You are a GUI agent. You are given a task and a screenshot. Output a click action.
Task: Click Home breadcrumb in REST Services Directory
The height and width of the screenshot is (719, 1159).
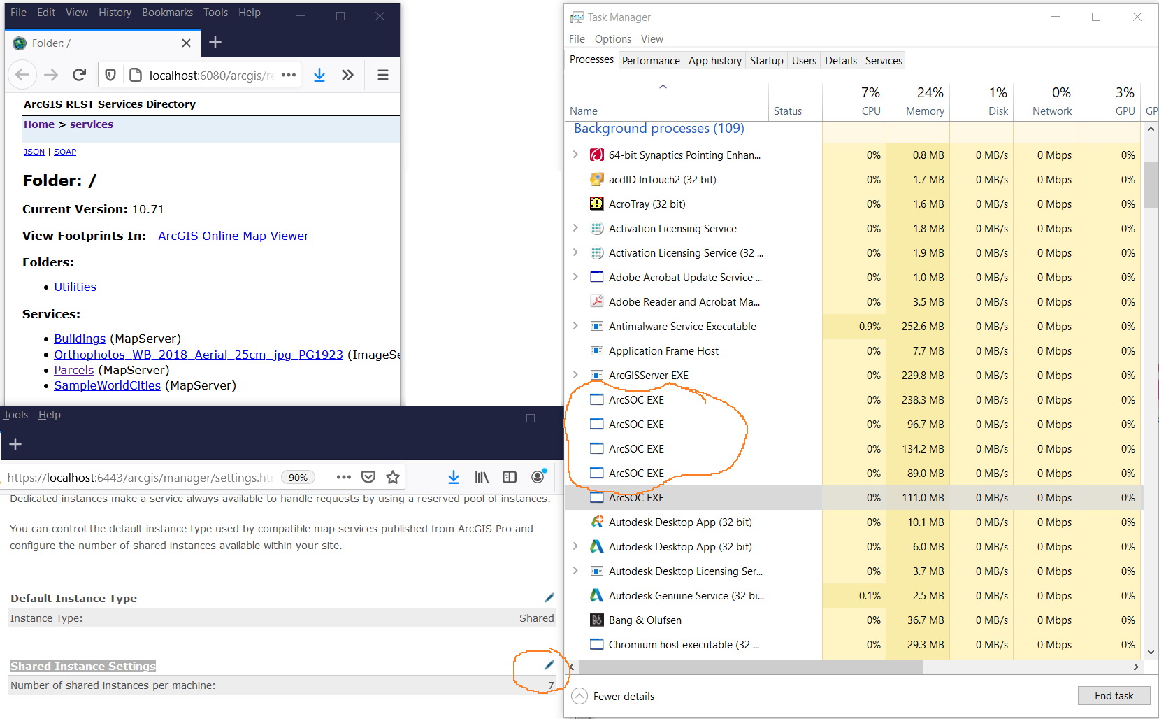point(39,124)
